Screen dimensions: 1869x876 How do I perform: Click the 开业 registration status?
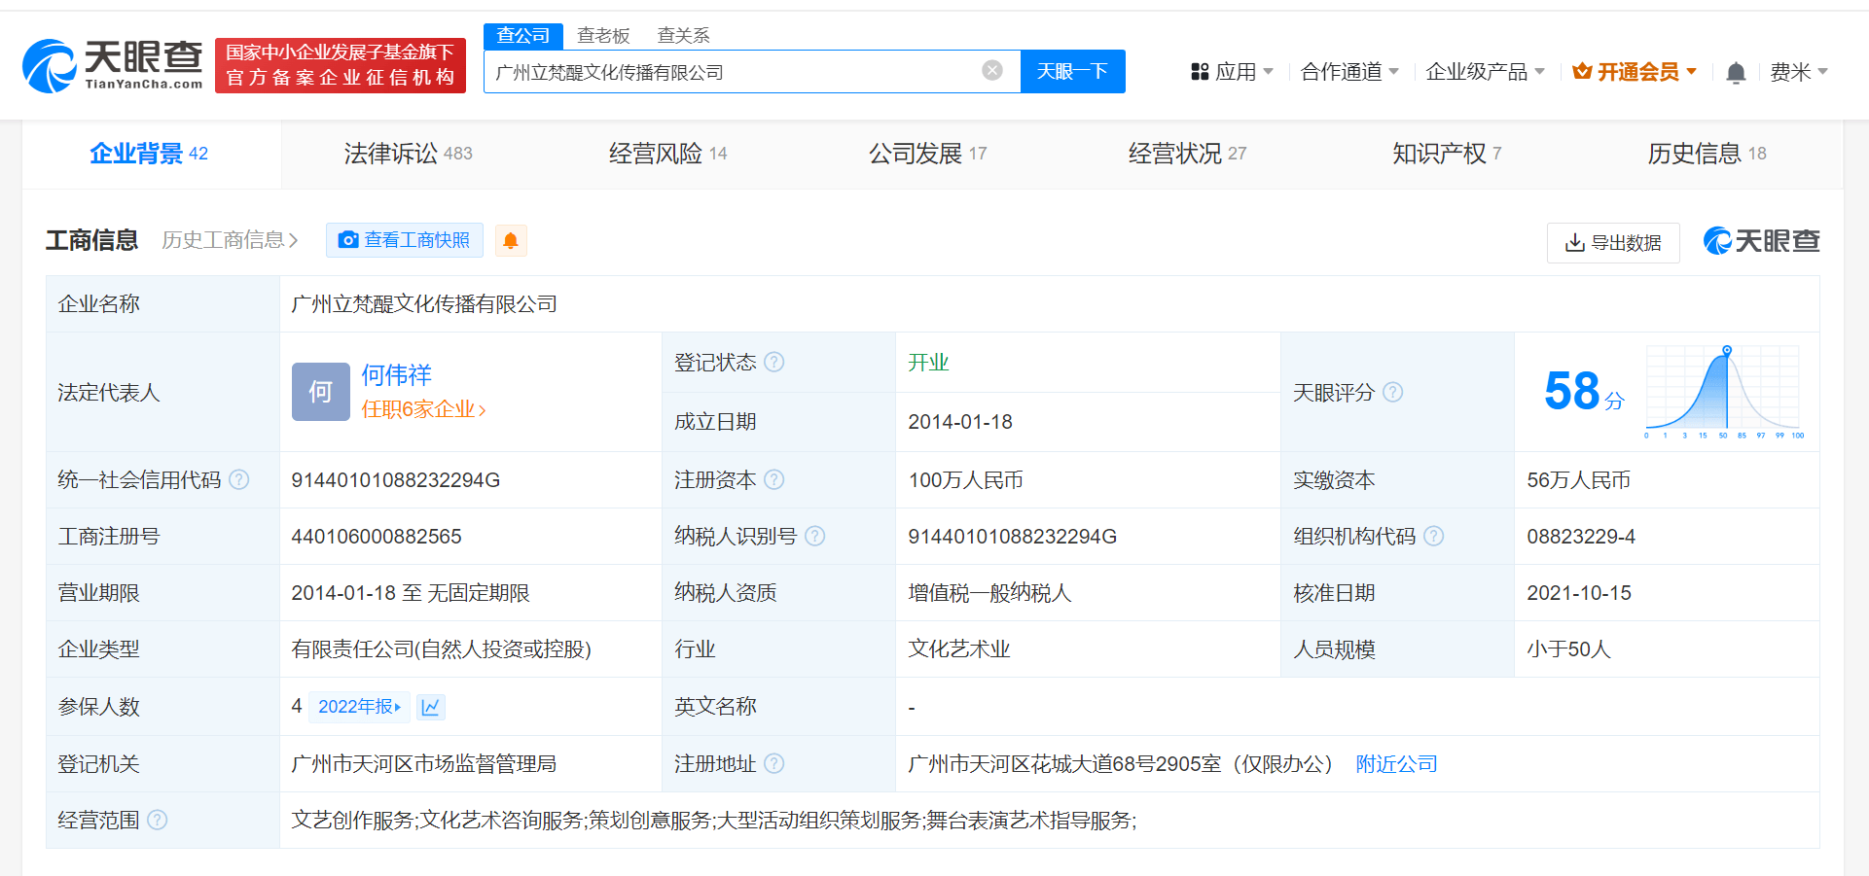tap(928, 363)
